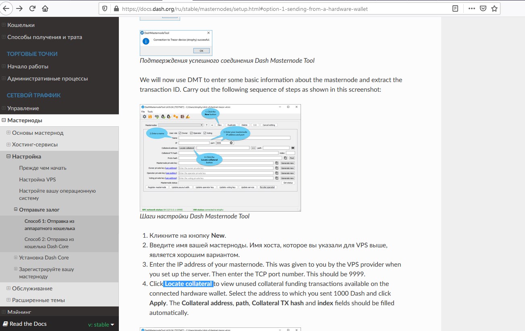The image size is (525, 331).
Task: Open the Dash Masternode Tool setup steps screenshot
Action: 220,158
